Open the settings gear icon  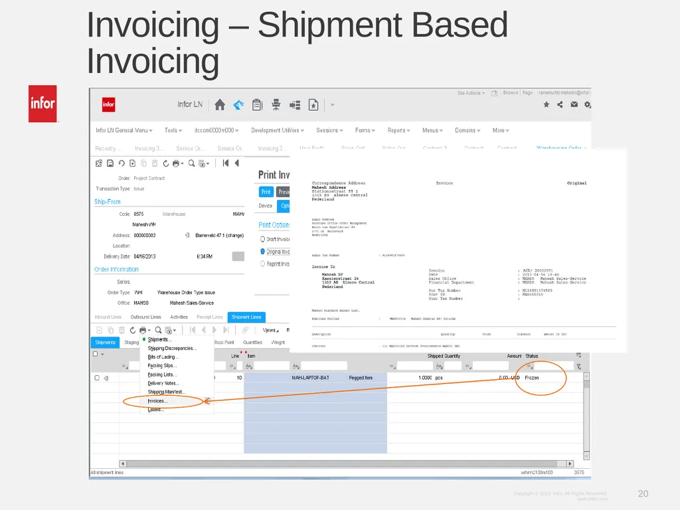[x=588, y=104]
